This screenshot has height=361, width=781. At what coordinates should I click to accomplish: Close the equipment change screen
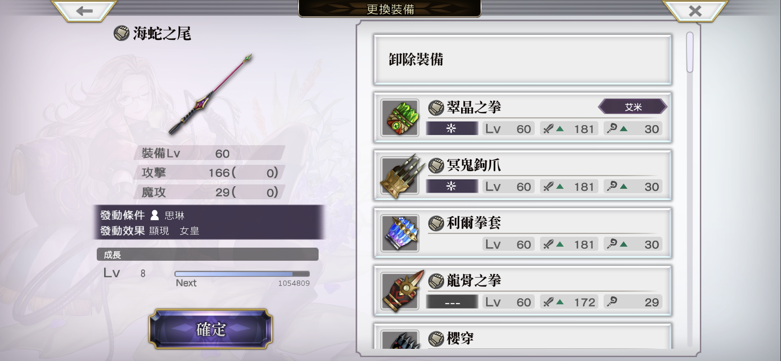695,11
